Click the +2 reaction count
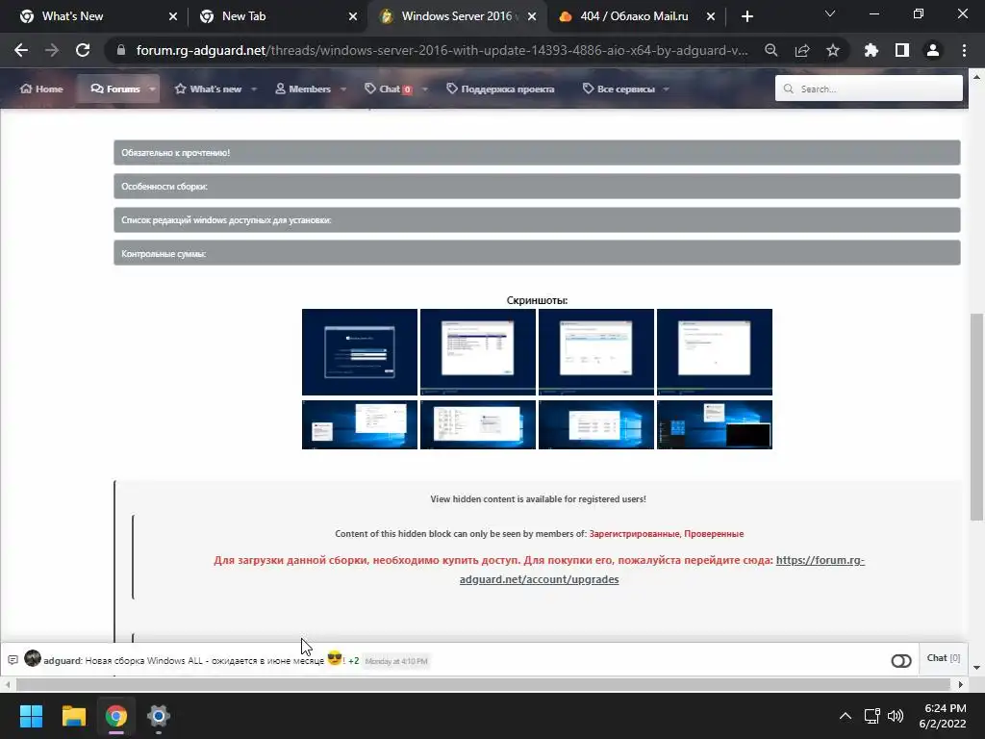Image resolution: width=985 pixels, height=739 pixels. (x=354, y=660)
